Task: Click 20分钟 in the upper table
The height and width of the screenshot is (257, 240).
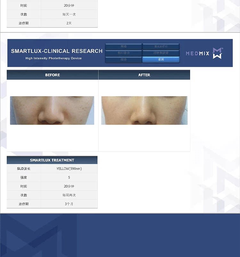Action: pos(69,5)
